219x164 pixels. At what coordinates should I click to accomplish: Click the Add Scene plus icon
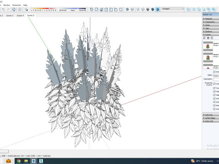(x=208, y=38)
